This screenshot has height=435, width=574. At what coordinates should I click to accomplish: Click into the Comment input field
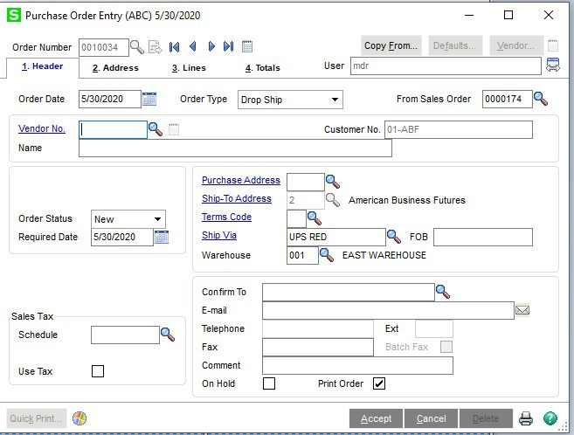357,365
